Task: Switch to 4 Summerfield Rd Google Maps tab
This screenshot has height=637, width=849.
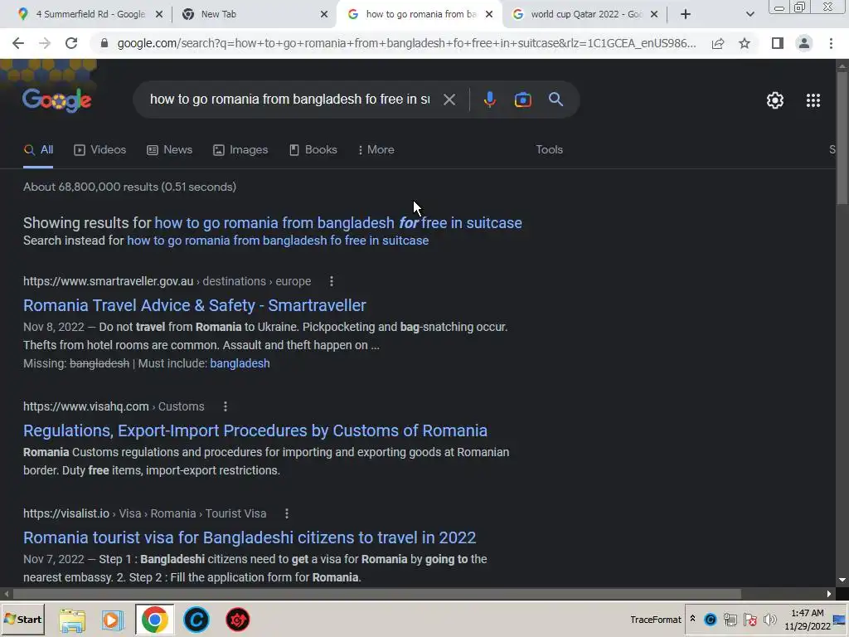Action: 90,14
